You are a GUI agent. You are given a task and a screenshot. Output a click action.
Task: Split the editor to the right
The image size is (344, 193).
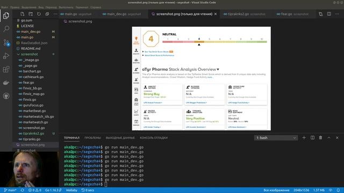(x=329, y=14)
